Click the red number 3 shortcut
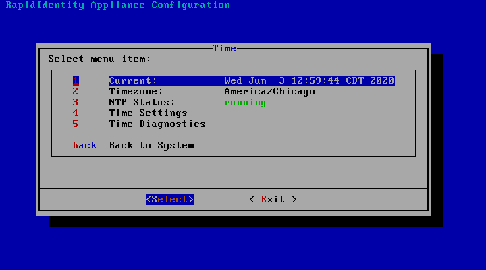The image size is (486, 270). pos(76,103)
